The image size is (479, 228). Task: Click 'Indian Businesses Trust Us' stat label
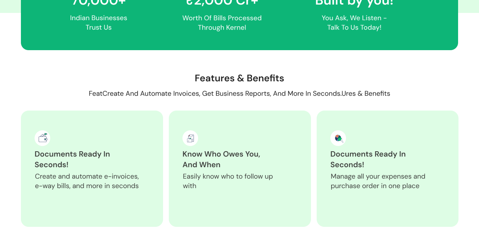point(98,23)
